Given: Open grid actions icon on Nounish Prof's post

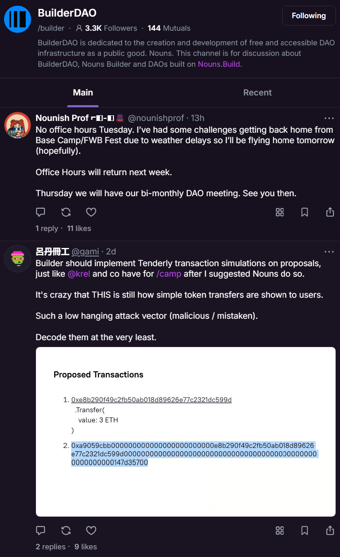Looking at the screenshot, I should click(280, 212).
